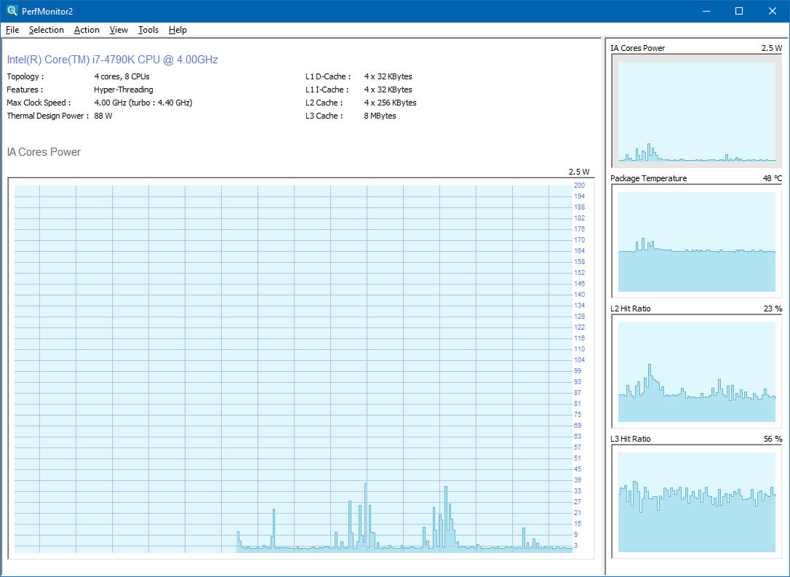Viewport: 790px width, 577px height.
Task: Maximize the PerfMonitor2 window
Action: click(739, 11)
